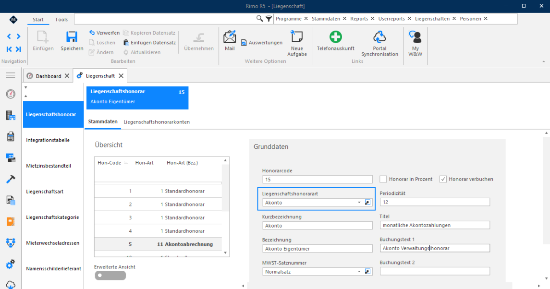Open the filter funnel icon
Viewport: 550px width, 289px height.
point(269,19)
